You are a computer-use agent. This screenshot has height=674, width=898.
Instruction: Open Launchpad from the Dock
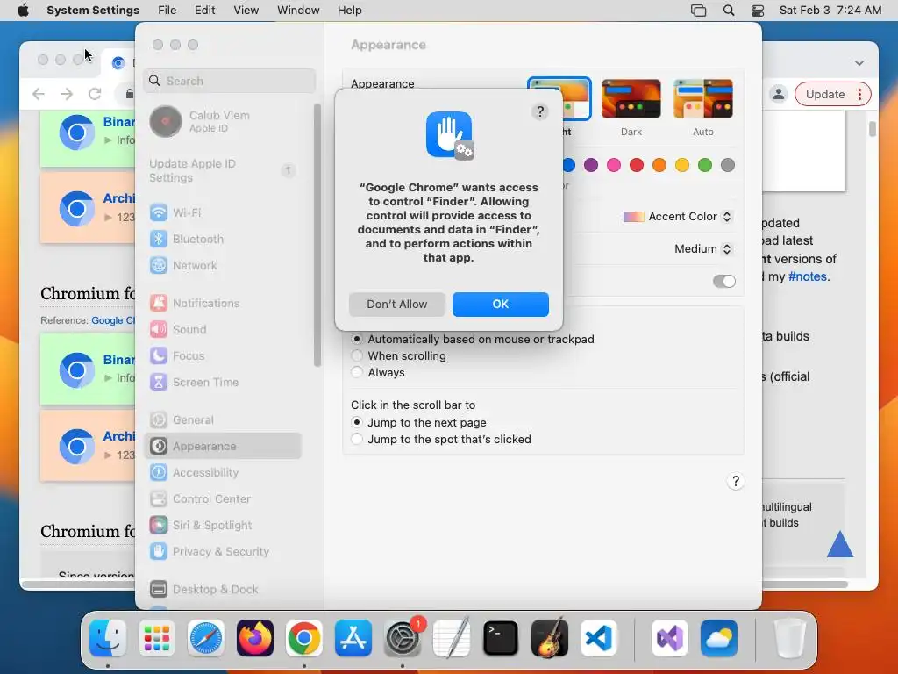click(157, 638)
